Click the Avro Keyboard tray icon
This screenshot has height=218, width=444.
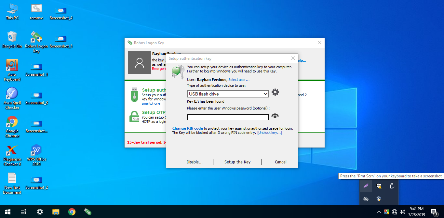tap(386, 212)
